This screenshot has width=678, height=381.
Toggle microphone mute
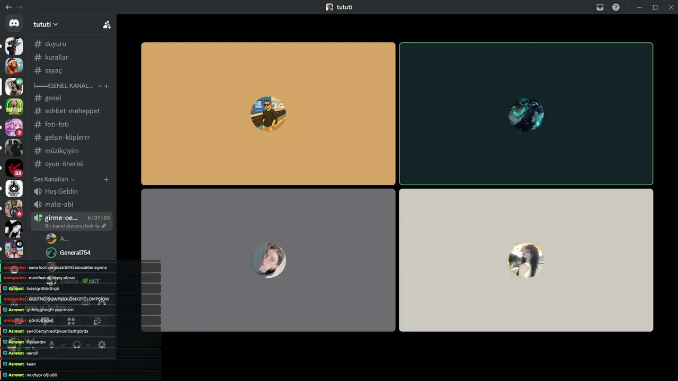pyautogui.click(x=52, y=344)
